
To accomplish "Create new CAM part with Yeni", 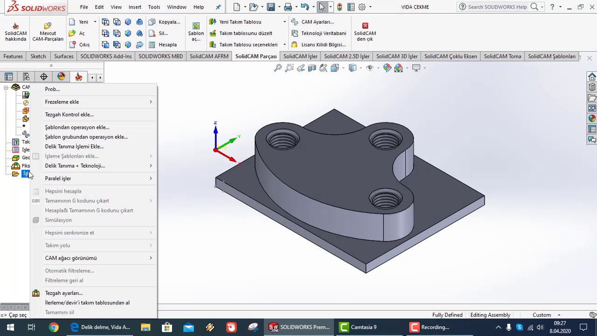I will pos(79,22).
